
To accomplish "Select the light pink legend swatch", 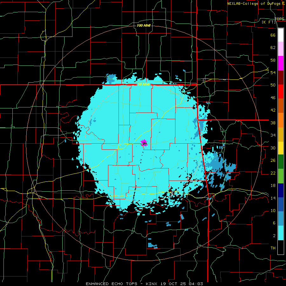I will pos(281,49).
